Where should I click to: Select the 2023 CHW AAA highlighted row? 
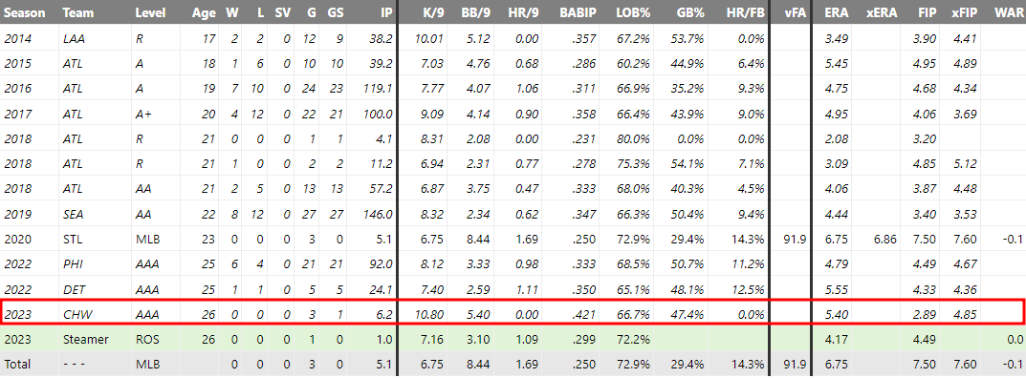click(513, 315)
